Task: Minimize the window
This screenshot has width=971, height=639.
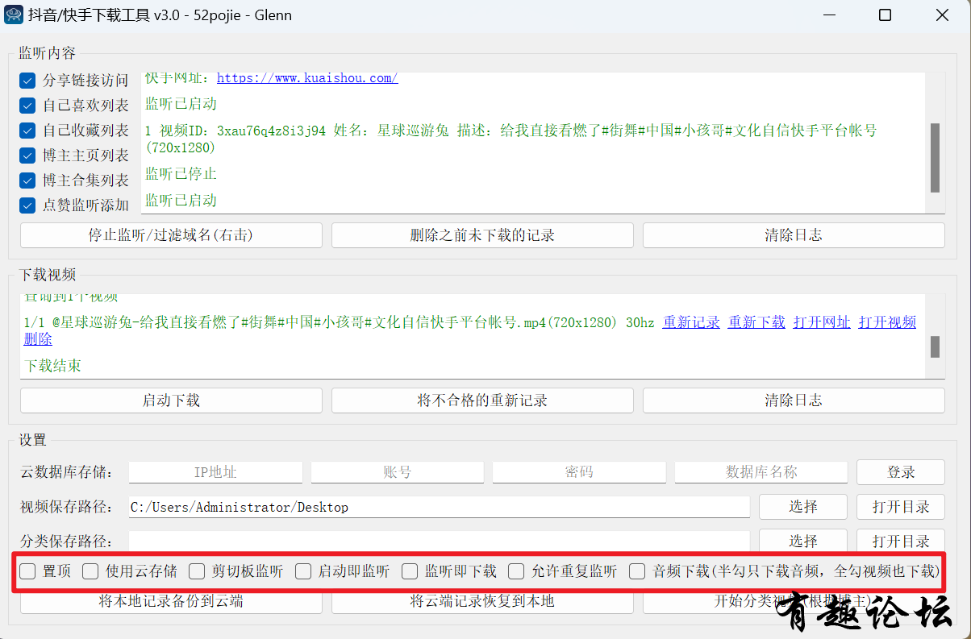Action: (828, 15)
